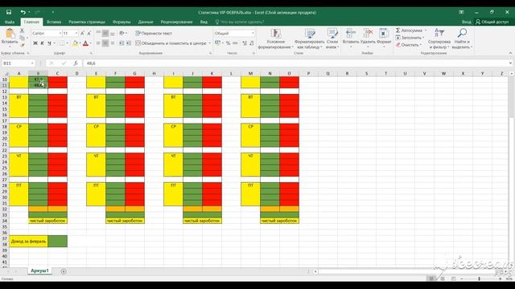Click the Insert Function fx icon

pyautogui.click(x=75, y=63)
